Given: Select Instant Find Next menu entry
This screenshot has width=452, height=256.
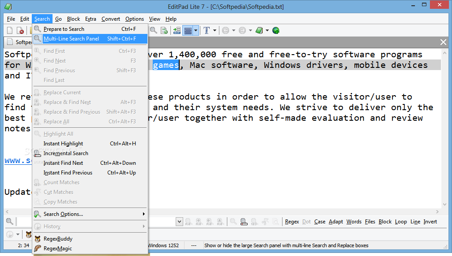Looking at the screenshot, I should pos(90,163).
